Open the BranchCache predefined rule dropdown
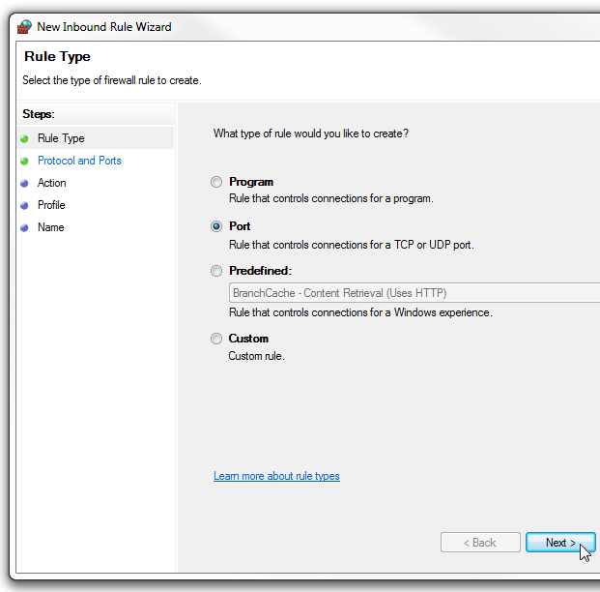The width and height of the screenshot is (600, 592). (414, 293)
